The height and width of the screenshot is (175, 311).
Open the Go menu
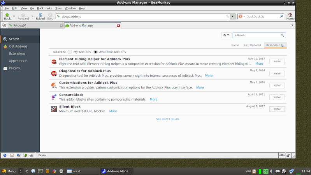click(32, 8)
